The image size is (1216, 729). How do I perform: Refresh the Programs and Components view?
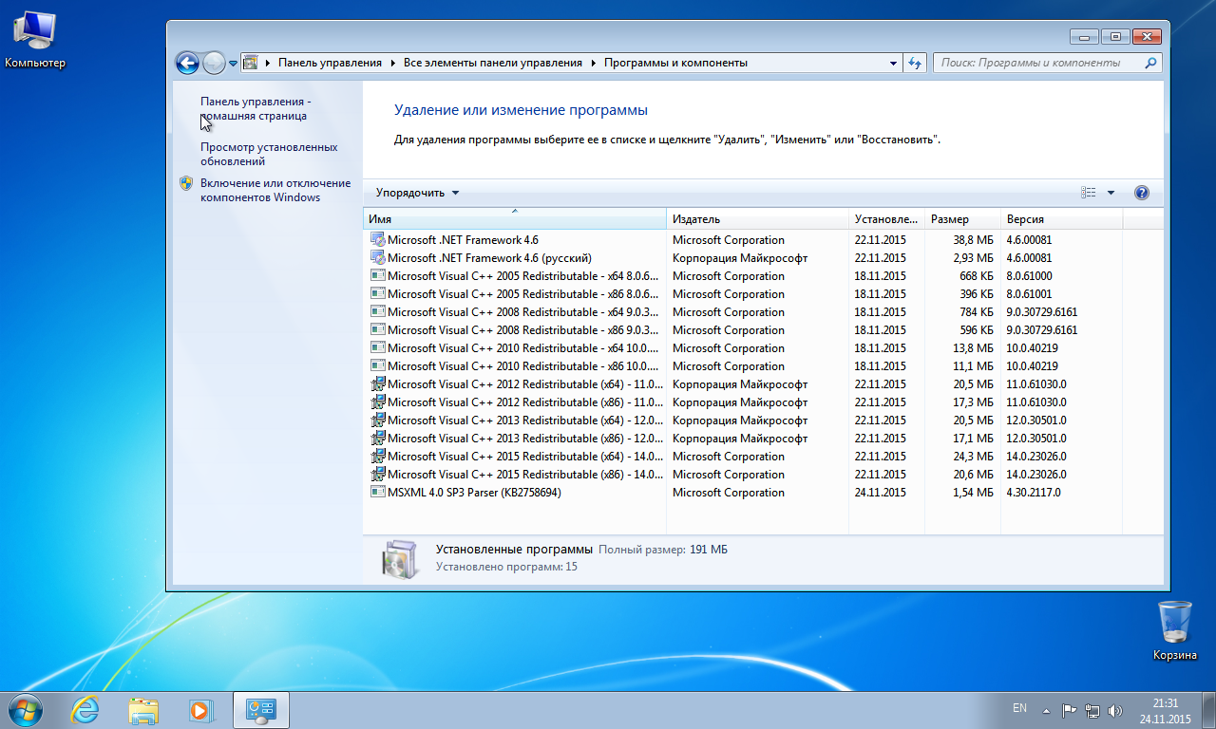pos(915,63)
